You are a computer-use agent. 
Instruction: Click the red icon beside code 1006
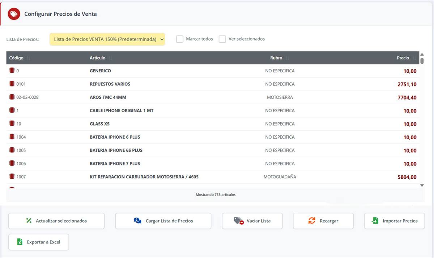(x=12, y=164)
